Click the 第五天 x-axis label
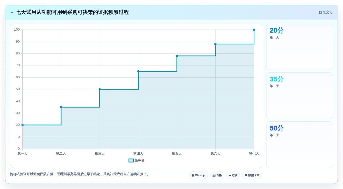Image resolution: width=343 pixels, height=189 pixels. click(177, 154)
